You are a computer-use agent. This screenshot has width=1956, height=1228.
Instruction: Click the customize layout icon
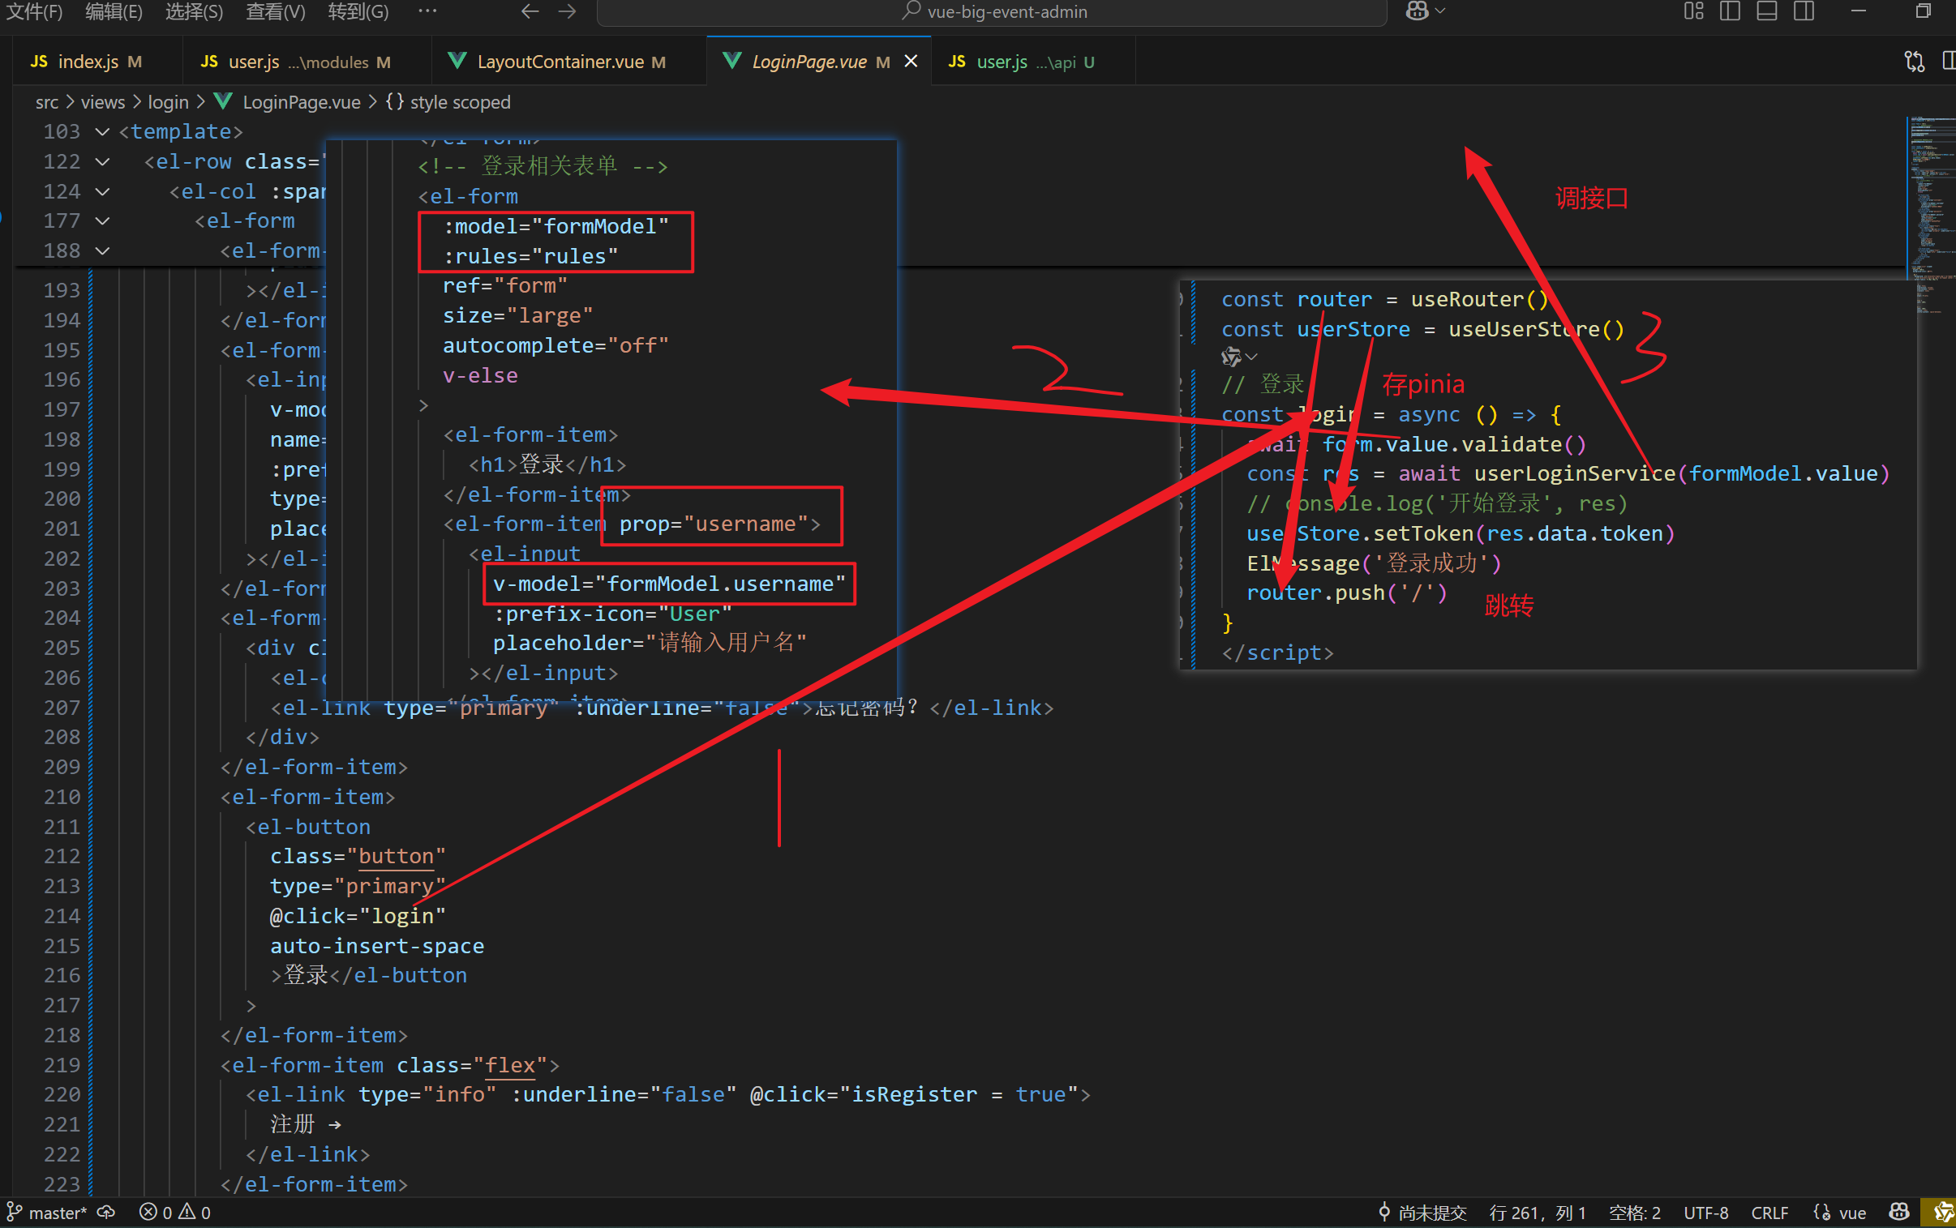point(1692,11)
